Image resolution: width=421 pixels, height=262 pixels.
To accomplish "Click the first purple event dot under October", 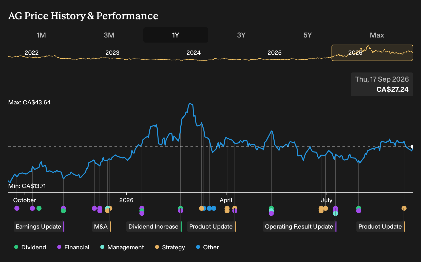I will [17, 208].
